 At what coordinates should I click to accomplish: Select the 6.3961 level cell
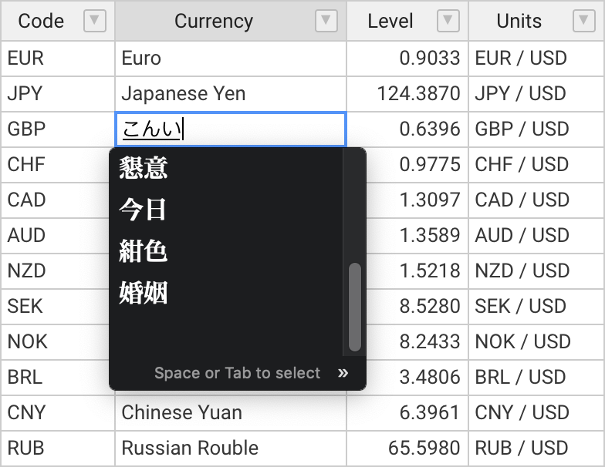[x=407, y=413]
